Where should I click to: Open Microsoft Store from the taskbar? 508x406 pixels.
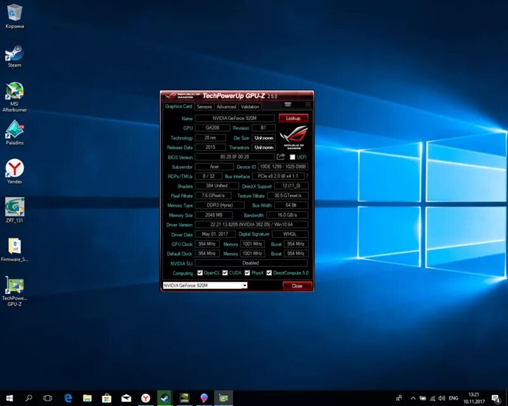[107, 398]
